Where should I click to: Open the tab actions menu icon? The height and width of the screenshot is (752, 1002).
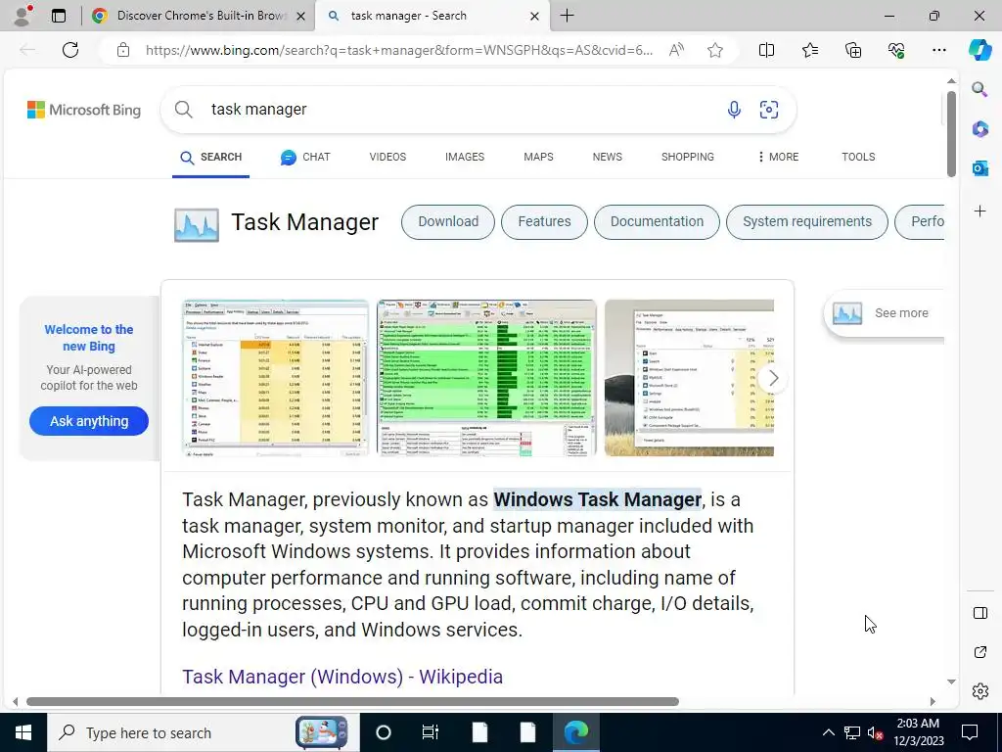pos(58,16)
